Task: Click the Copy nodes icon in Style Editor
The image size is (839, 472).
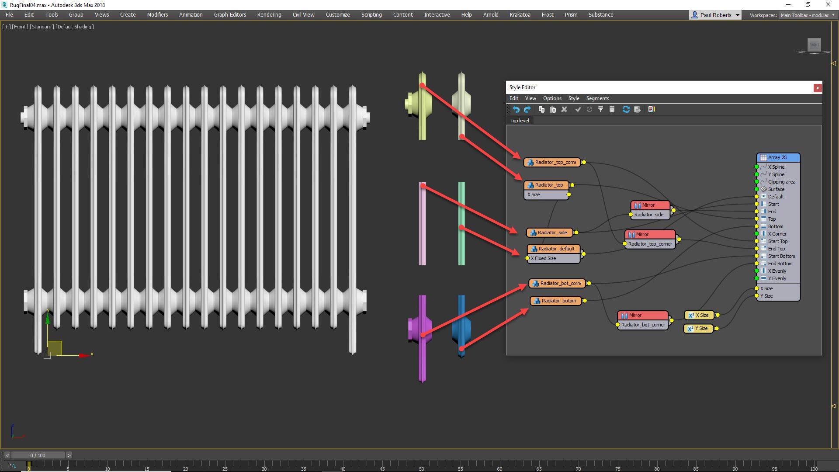Action: click(541, 109)
